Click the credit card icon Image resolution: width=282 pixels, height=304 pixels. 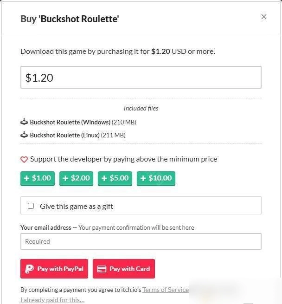point(102,269)
